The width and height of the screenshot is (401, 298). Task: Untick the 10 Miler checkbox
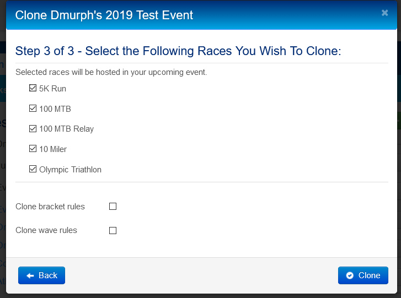33,149
